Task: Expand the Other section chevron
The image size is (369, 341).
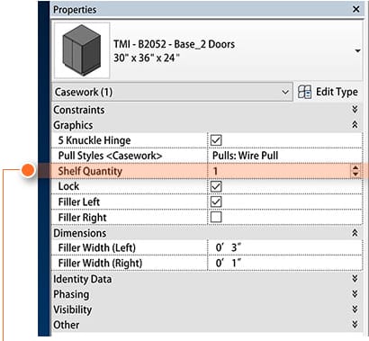Action: 355,325
